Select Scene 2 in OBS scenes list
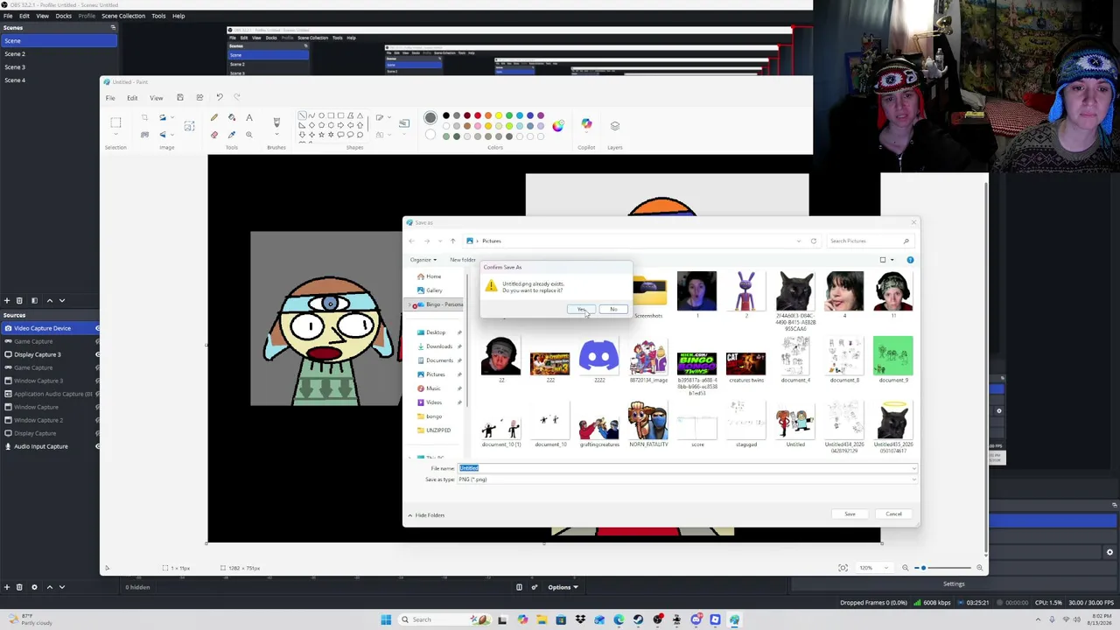Screen dimensions: 1120x630 pyautogui.click(x=58, y=54)
